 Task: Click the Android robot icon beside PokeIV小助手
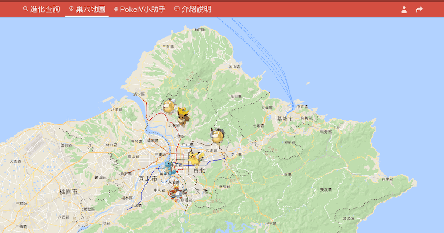[116, 9]
